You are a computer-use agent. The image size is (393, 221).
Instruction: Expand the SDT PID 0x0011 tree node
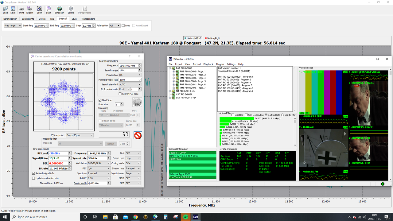170,98
